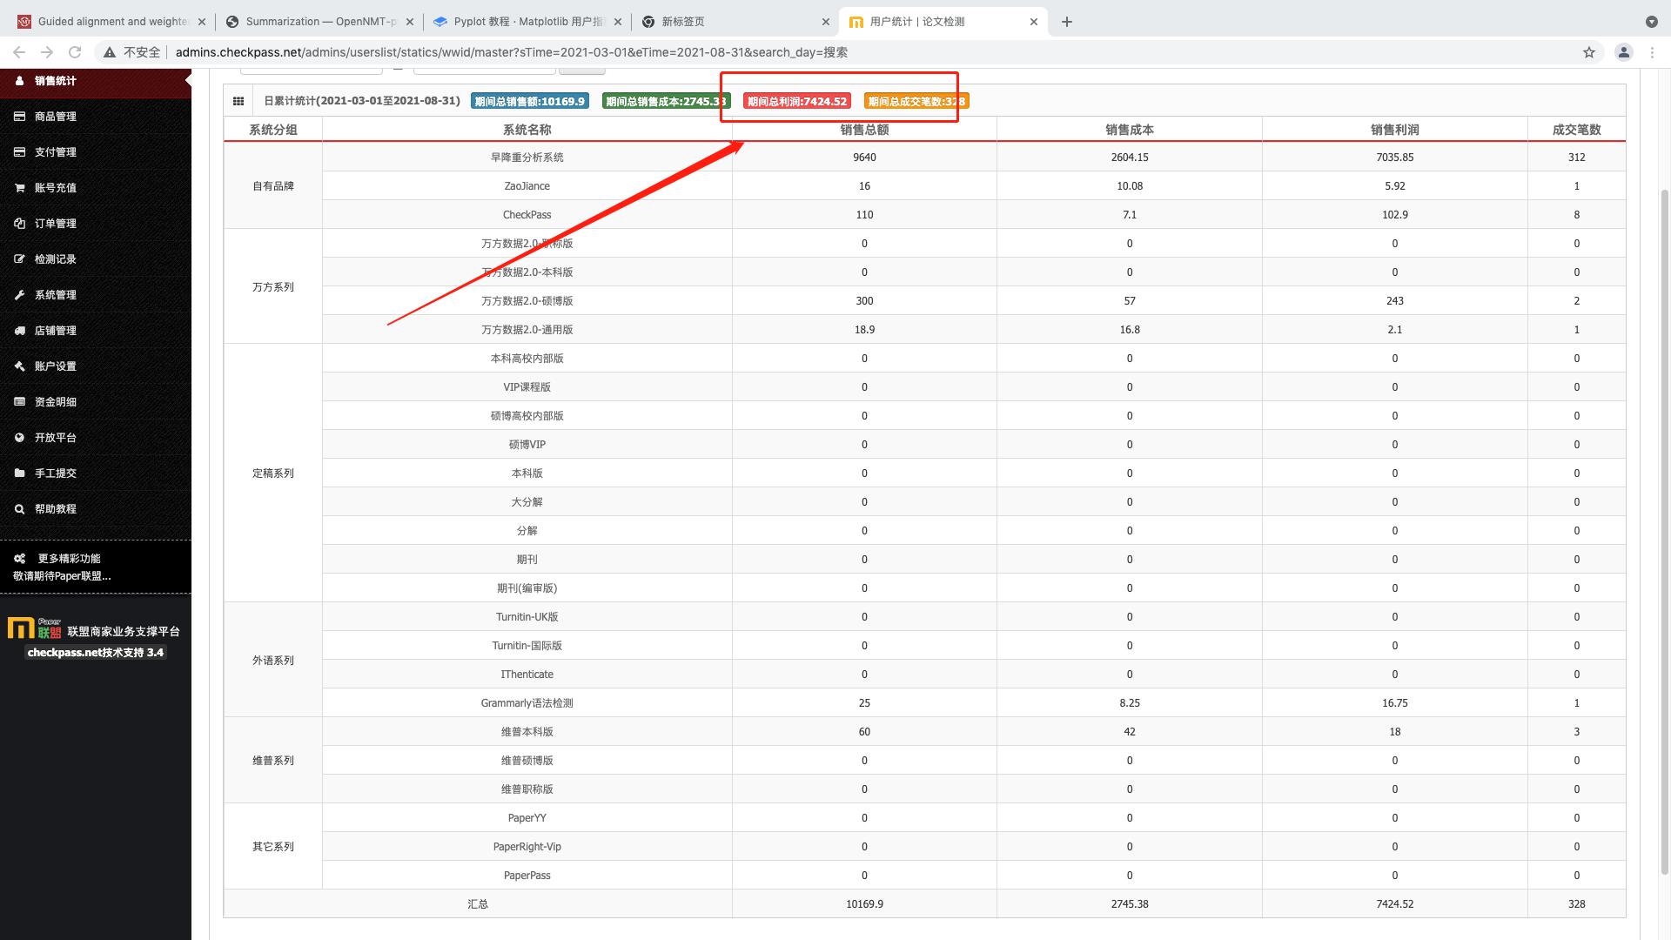1671x940 pixels.
Task: Click the browser reload icon
Action: click(x=75, y=52)
